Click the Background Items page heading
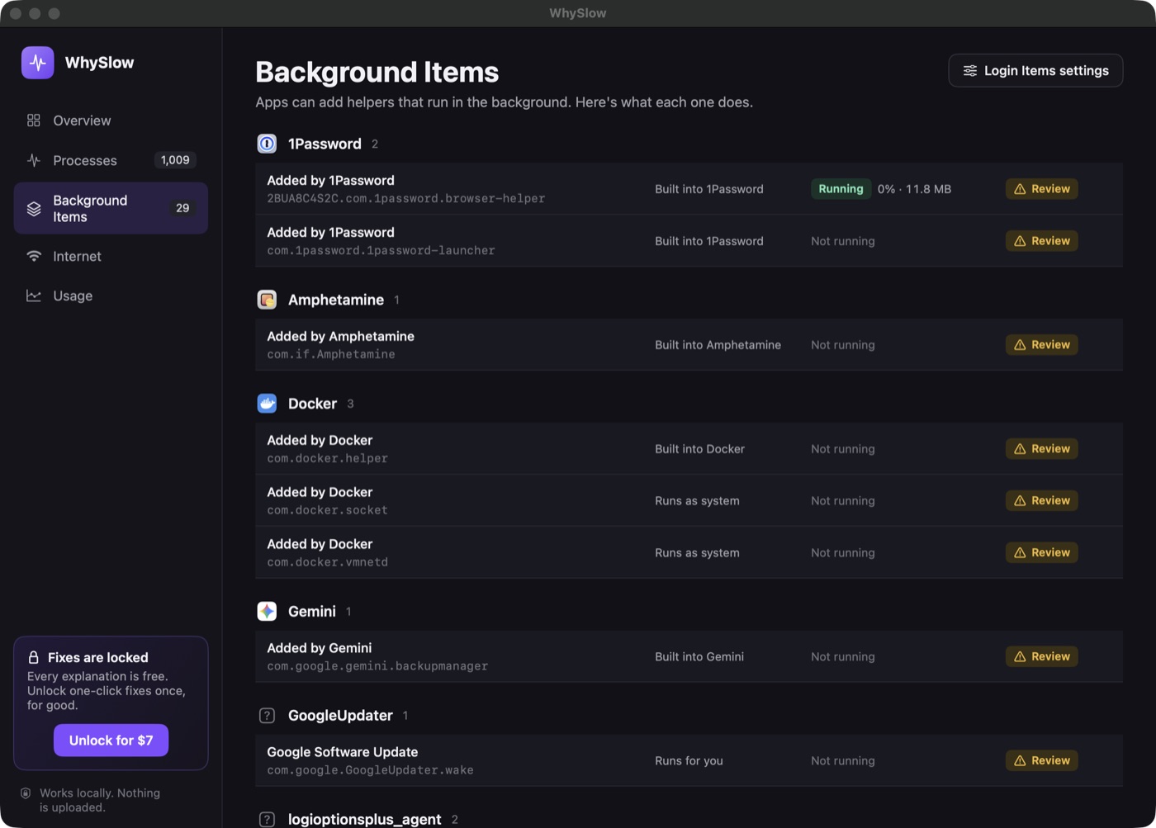1156x828 pixels. click(377, 72)
